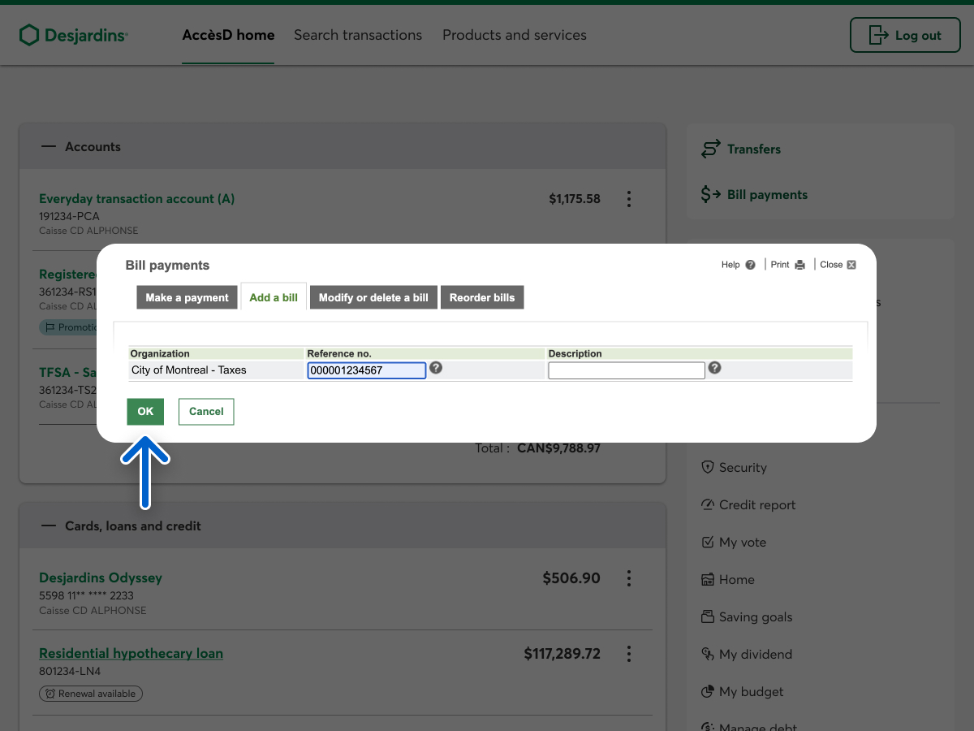Viewport: 974px width, 731px height.
Task: Collapse the Cards, loans and credit section
Action: click(50, 526)
